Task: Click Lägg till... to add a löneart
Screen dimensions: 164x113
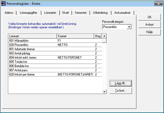Action: tap(121, 83)
